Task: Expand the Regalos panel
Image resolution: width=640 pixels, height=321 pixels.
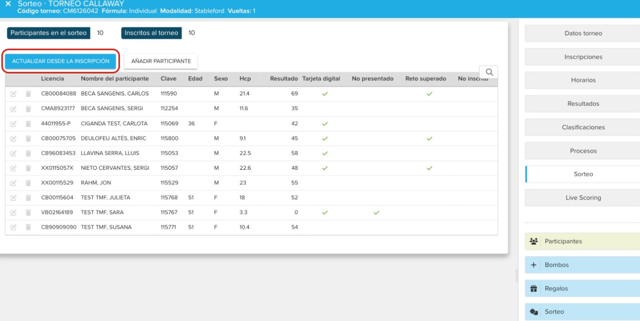Action: [582, 289]
